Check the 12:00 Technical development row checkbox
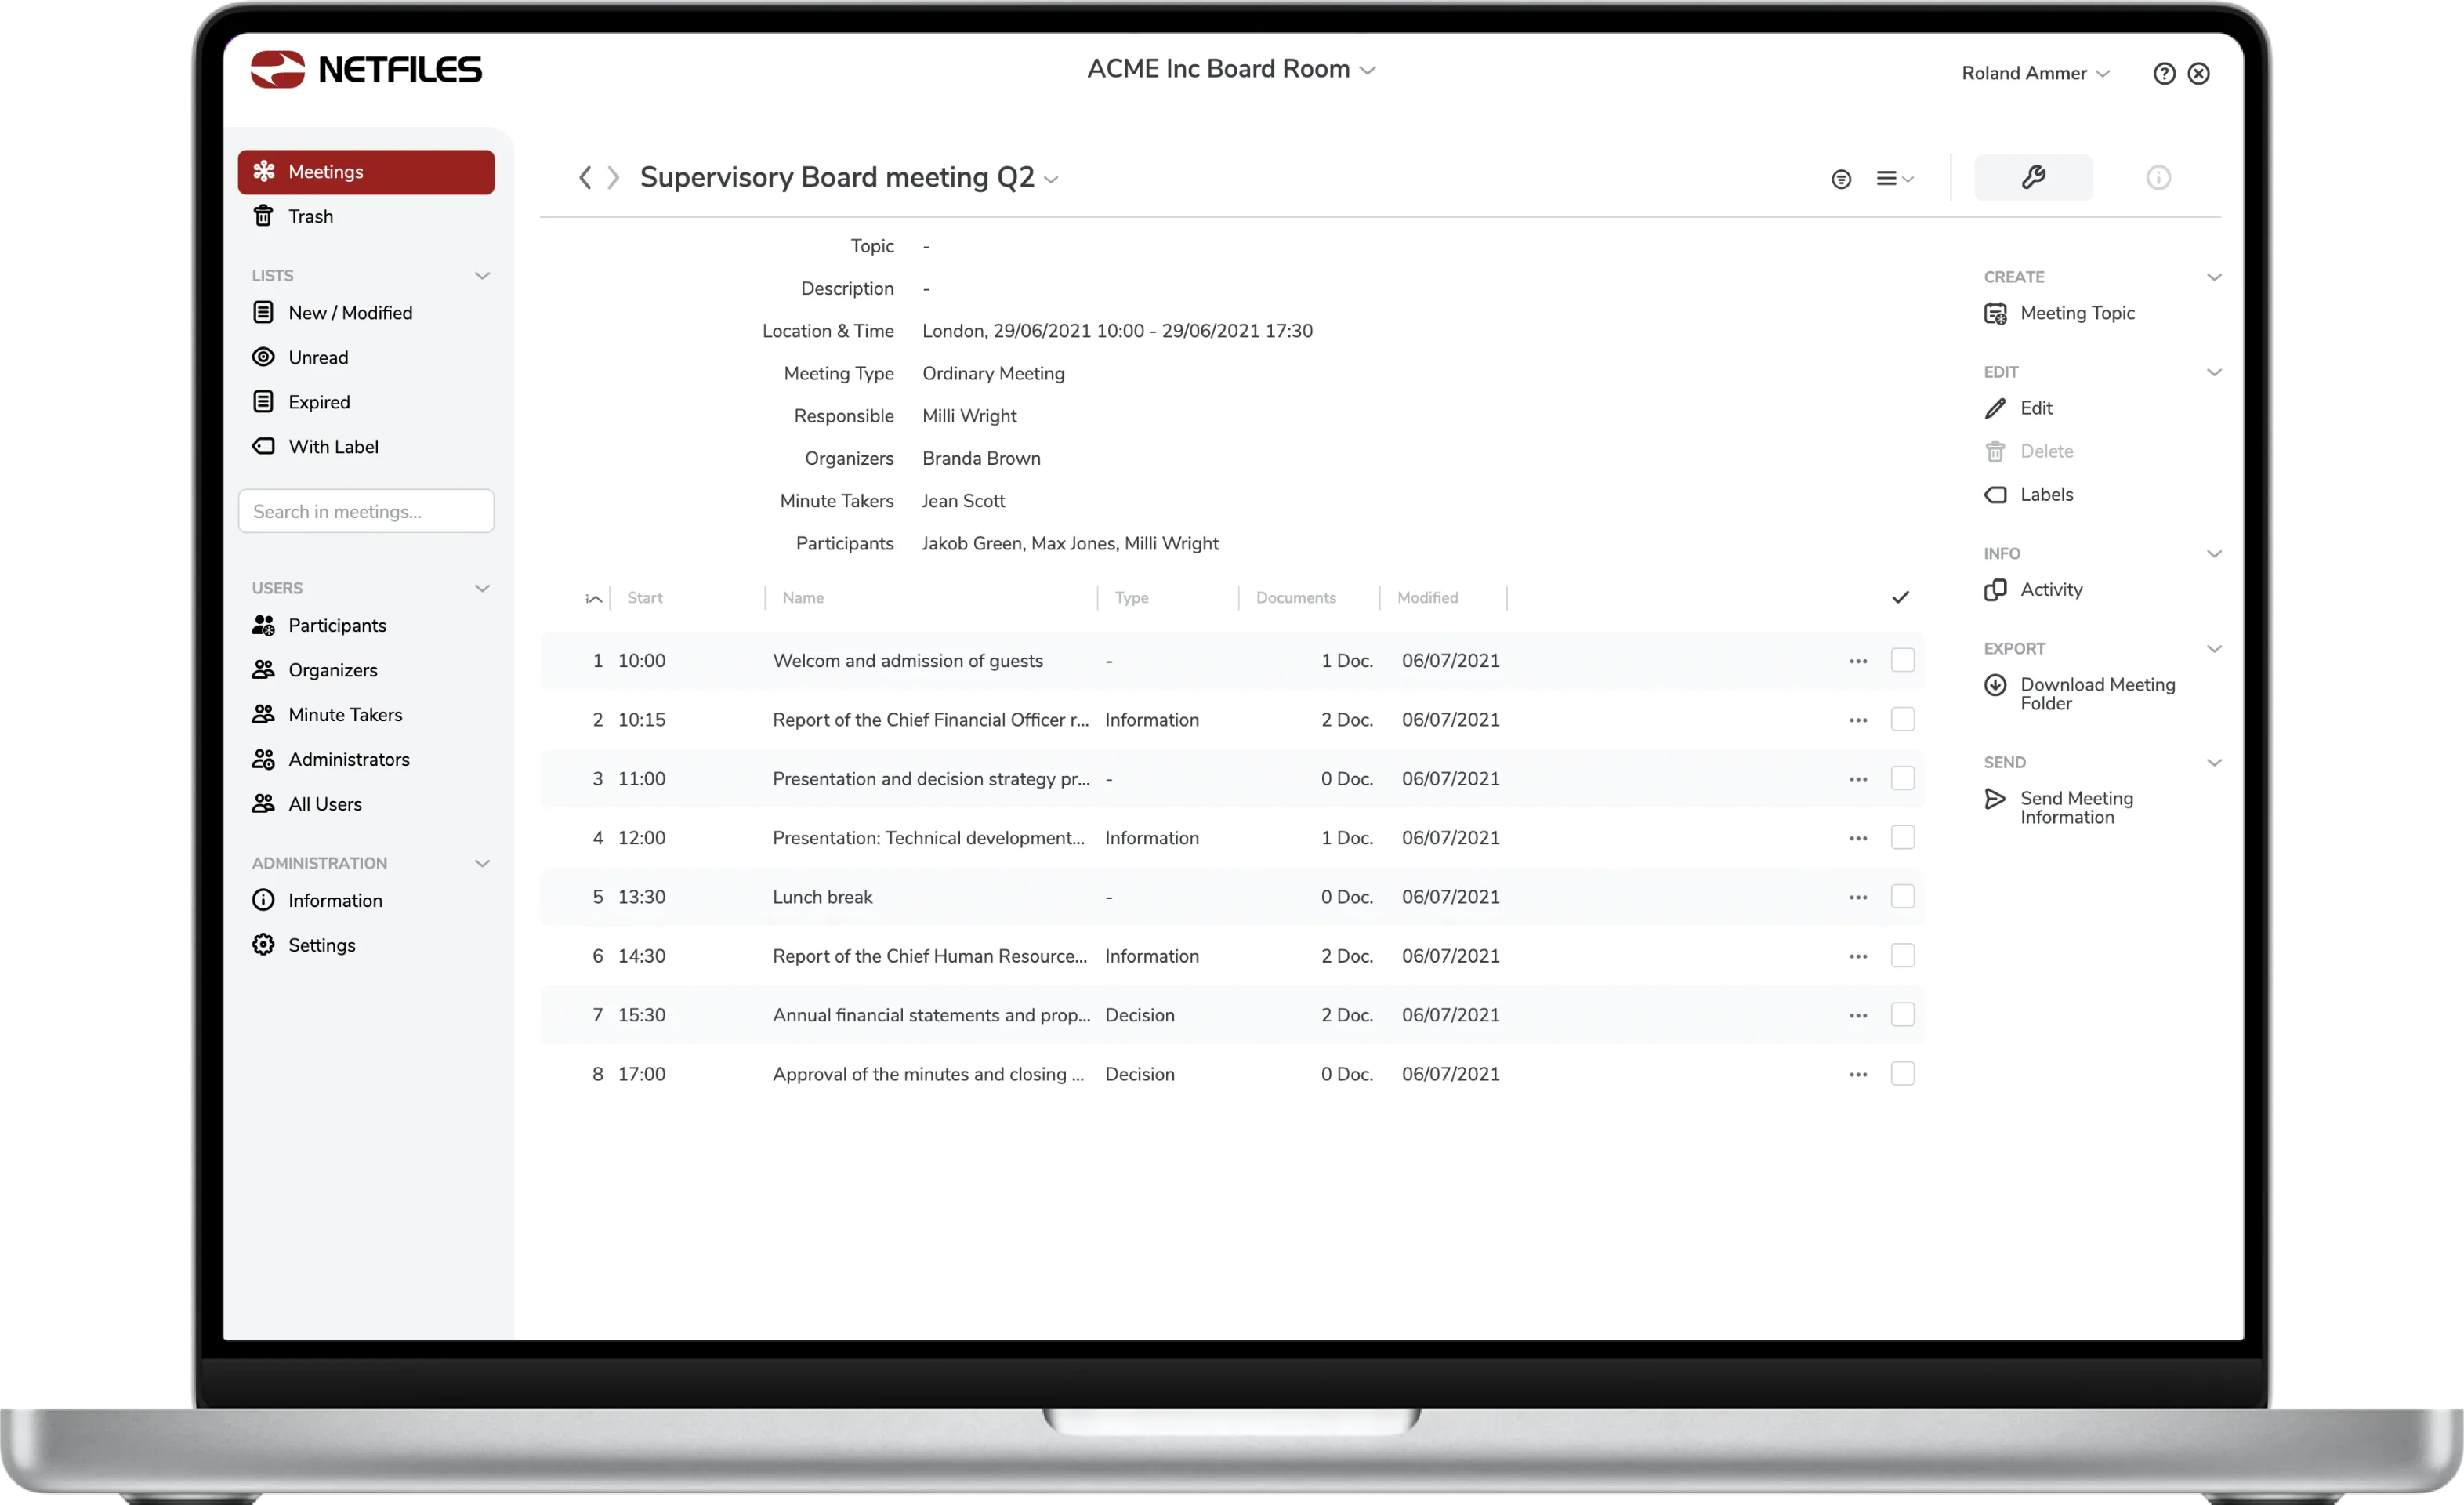2464x1505 pixels. click(1902, 837)
